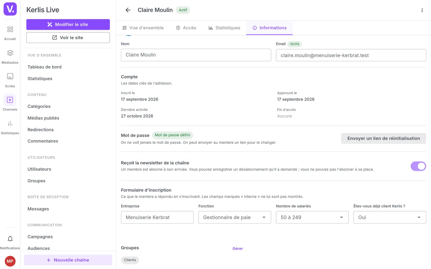Open the Scribe sidebar module
Viewport: 431px width, 269px height.
click(x=10, y=80)
